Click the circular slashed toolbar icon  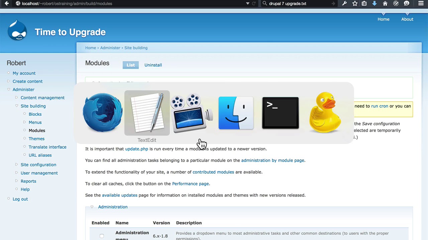click(396, 3)
